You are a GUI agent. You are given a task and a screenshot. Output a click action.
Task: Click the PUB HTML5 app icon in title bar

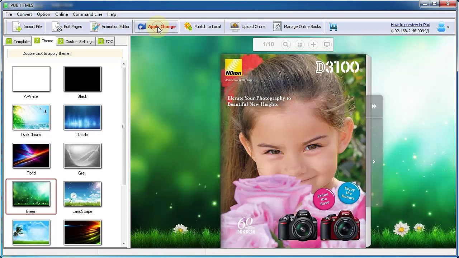pos(5,5)
